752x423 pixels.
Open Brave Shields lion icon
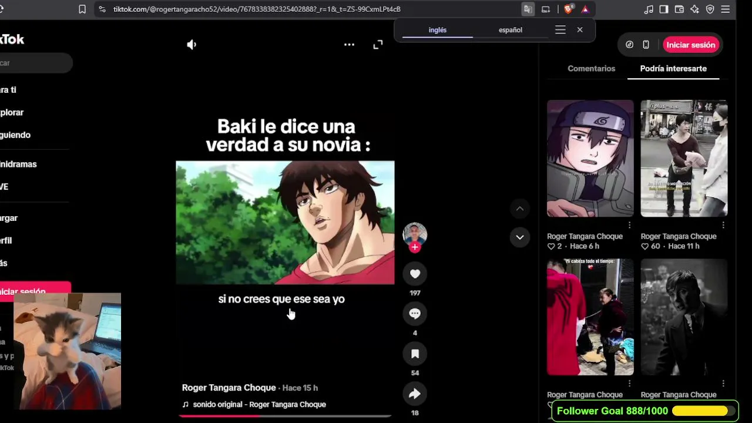click(568, 9)
